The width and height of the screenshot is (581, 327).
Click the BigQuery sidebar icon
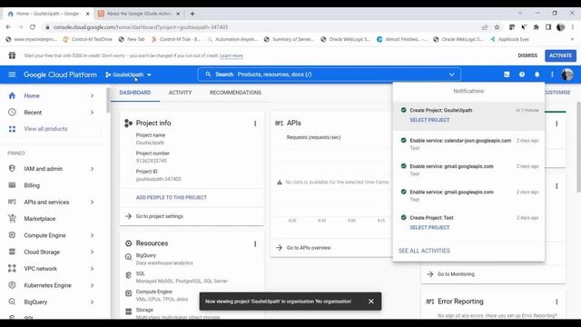pyautogui.click(x=12, y=302)
